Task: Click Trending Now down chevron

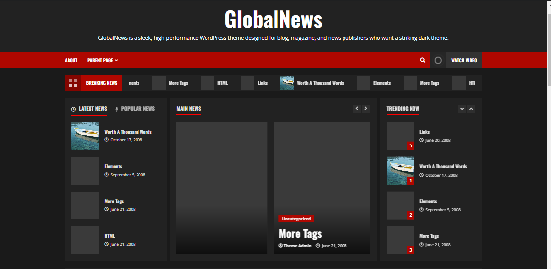Action: pyautogui.click(x=462, y=109)
